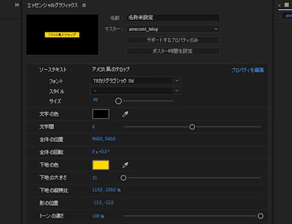Screen dimensions: 292x224
Task: Click the 名前 text field
Action: point(173,18)
